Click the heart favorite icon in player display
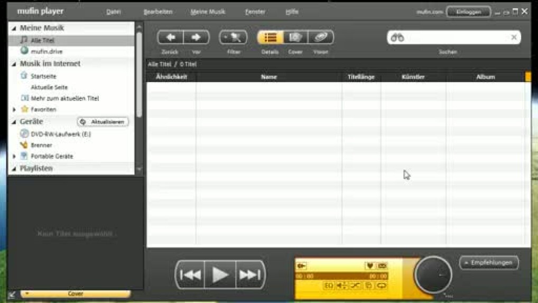The image size is (538, 303). pos(370,266)
